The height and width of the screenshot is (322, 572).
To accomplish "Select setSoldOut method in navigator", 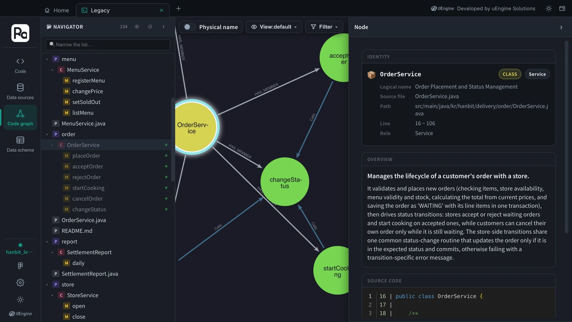I will [x=86, y=102].
